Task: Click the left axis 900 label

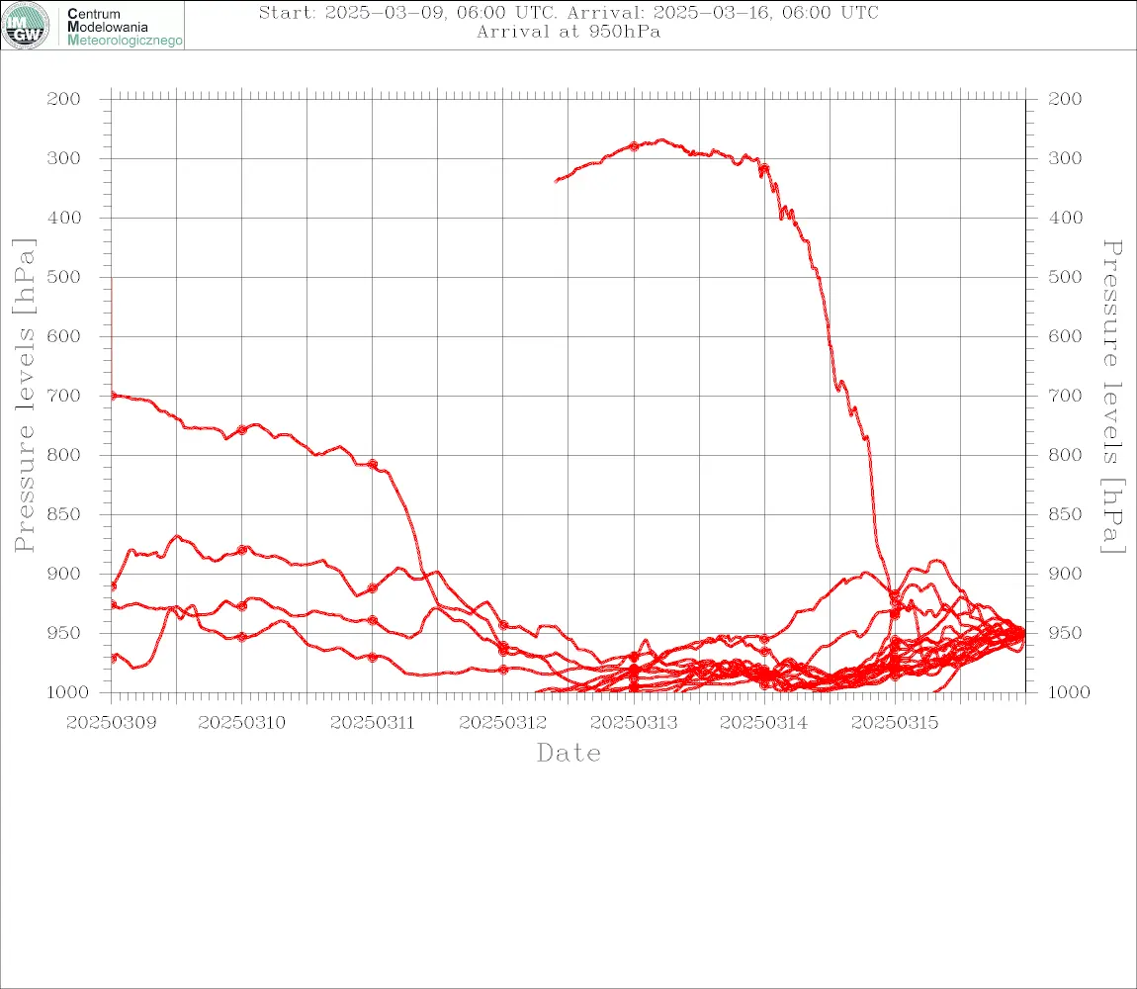Action: [x=64, y=574]
